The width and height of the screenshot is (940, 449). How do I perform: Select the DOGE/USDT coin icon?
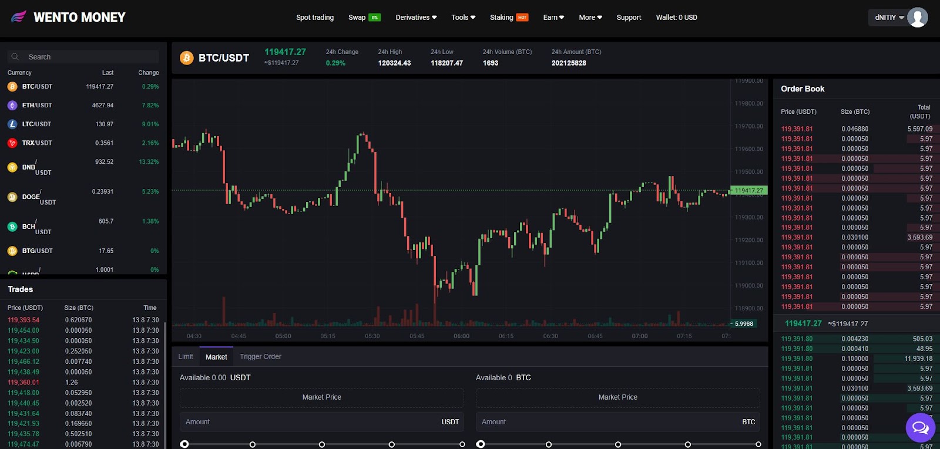coord(12,197)
